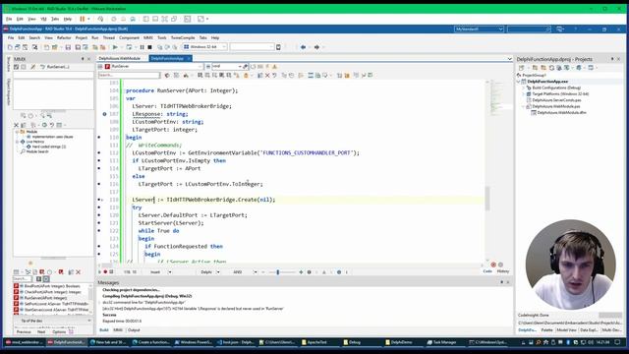Expand the Target Platforms node
The width and height of the screenshot is (629, 354).
[x=524, y=94]
